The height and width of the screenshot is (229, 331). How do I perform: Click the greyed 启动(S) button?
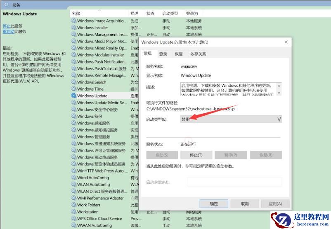coord(162,155)
